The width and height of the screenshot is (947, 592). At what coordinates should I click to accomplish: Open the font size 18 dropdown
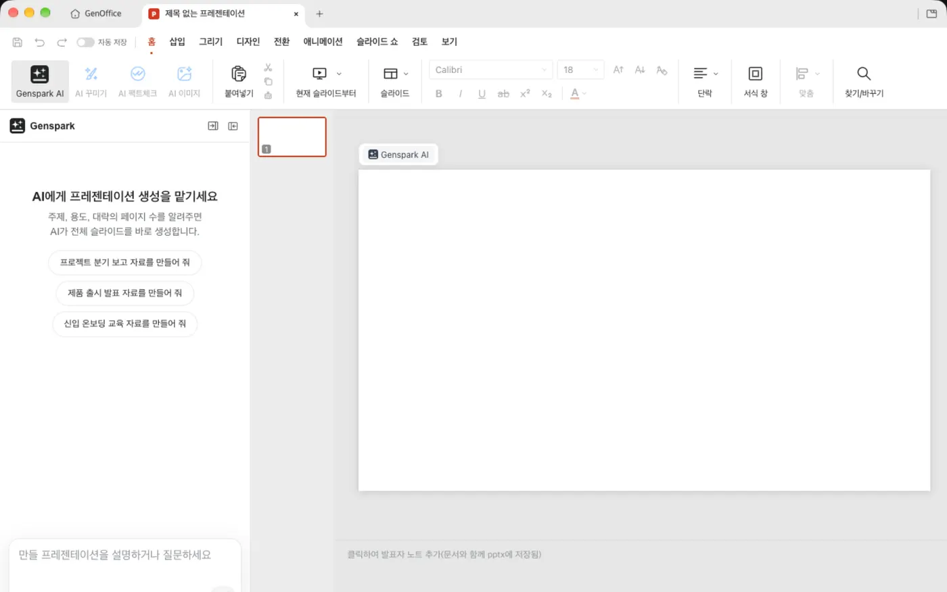click(580, 70)
